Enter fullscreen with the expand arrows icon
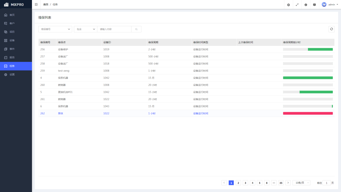This screenshot has height=192, width=341. click(297, 5)
